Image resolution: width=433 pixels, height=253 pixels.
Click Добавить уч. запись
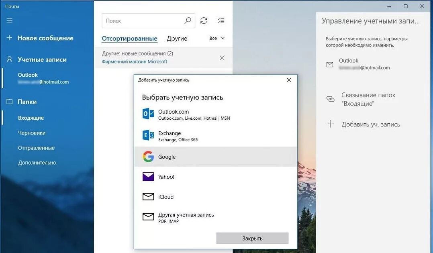pyautogui.click(x=370, y=124)
